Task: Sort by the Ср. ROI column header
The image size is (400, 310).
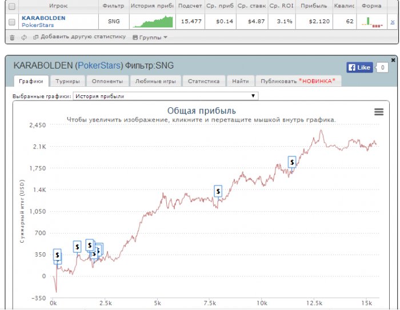Action: click(x=282, y=6)
